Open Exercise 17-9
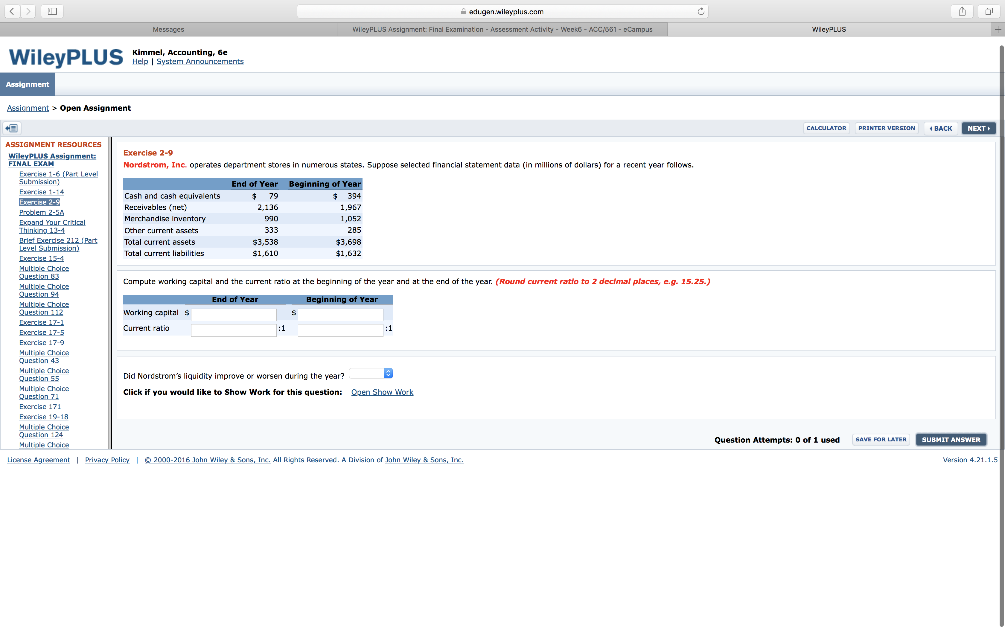Screen dimensions: 1005x628 [x=42, y=343]
